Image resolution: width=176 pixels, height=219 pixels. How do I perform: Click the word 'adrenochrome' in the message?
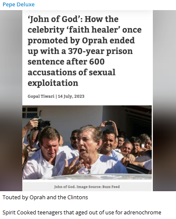coord(142,213)
